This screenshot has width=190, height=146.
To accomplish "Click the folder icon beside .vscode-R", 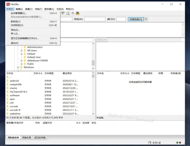I will click(x=7, y=110).
